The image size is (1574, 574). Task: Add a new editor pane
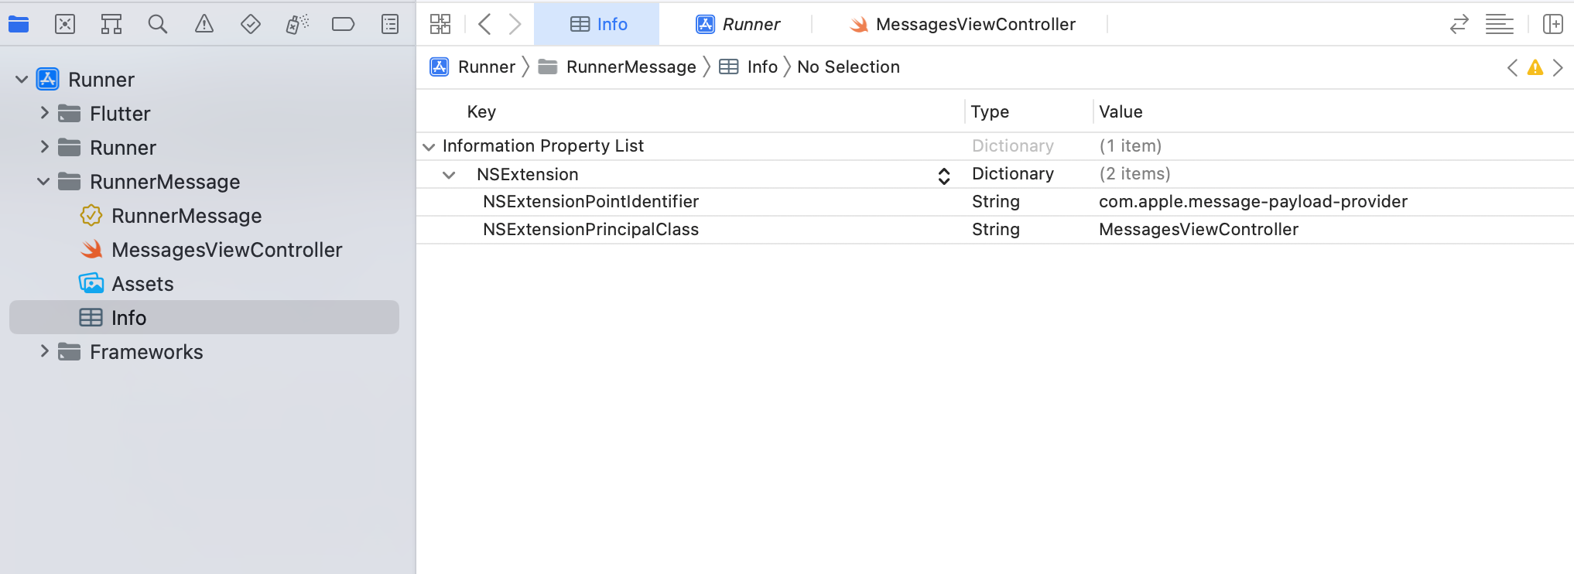1552,25
